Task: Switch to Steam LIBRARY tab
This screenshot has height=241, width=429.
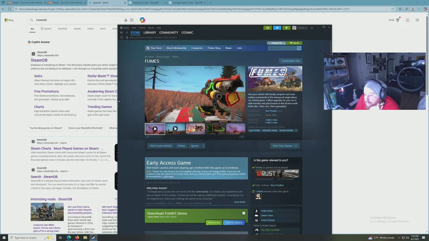Action: pos(150,32)
